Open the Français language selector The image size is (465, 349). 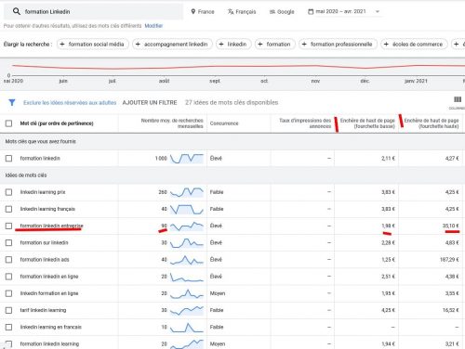pyautogui.click(x=242, y=11)
